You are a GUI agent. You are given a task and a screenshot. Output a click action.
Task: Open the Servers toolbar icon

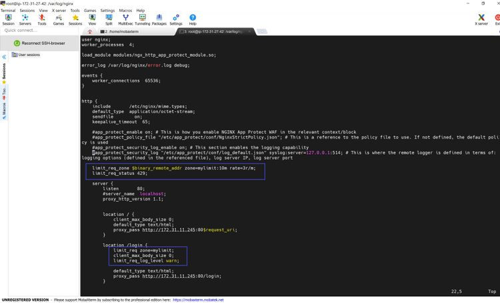point(25,19)
